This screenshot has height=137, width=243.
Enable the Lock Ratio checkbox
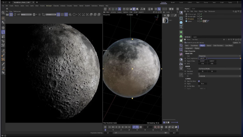coord(199,74)
